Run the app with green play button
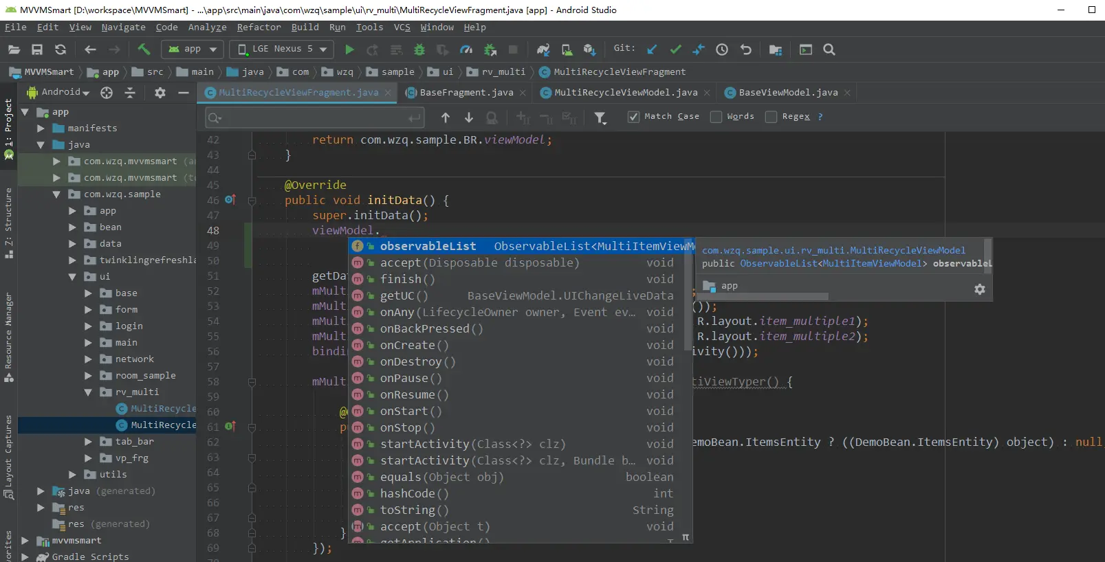 (349, 49)
